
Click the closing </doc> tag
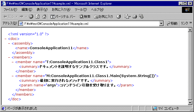[15, 99]
